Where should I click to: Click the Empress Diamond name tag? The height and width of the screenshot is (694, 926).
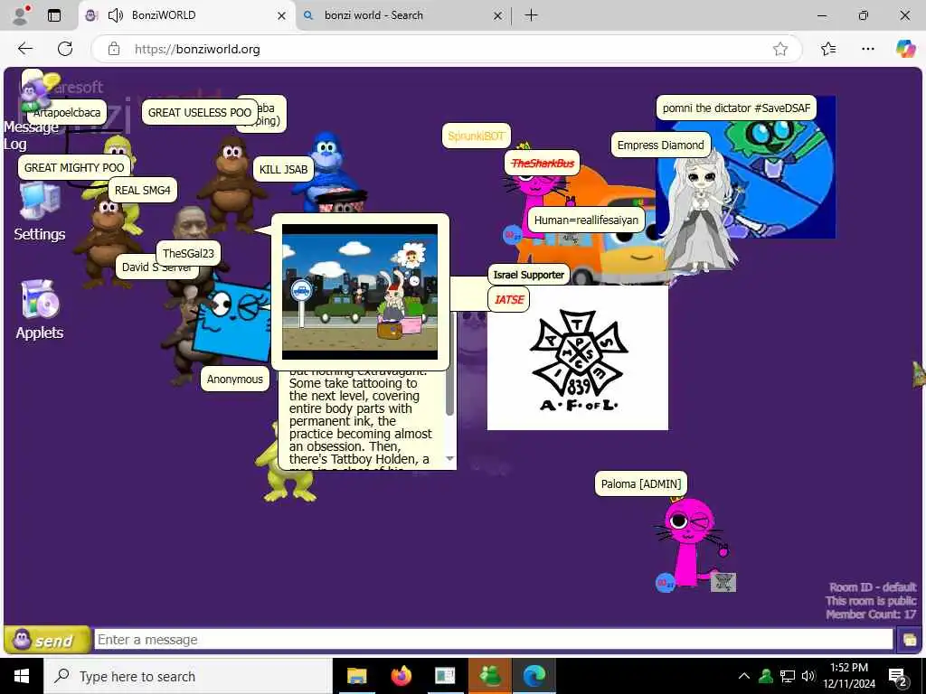click(661, 145)
